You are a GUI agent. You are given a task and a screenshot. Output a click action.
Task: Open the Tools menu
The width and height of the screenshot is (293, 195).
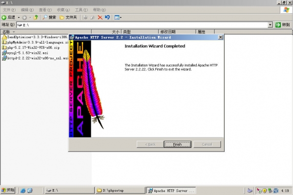(81, 10)
